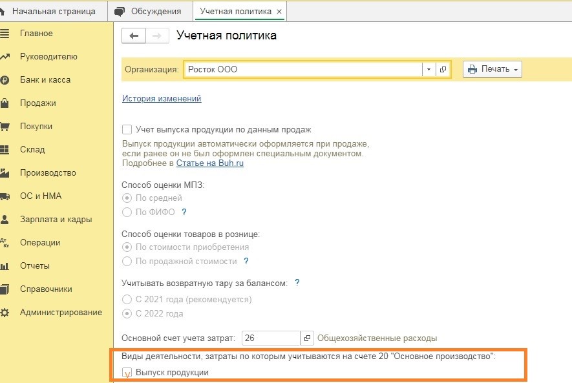Close the Учетная политика tab
Viewport: 572px width, 383px height.
tap(279, 12)
